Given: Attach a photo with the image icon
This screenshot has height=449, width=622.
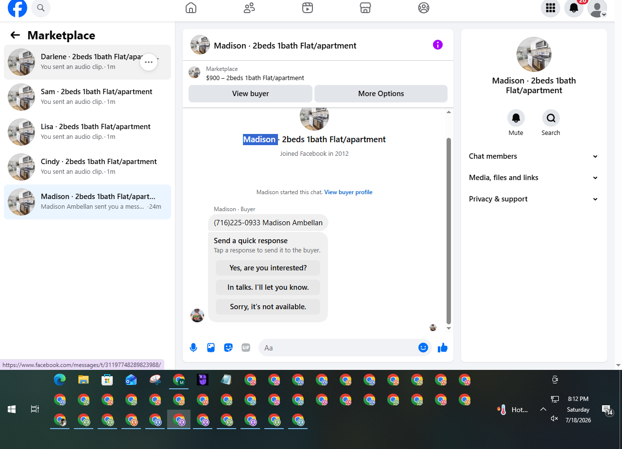Looking at the screenshot, I should (211, 348).
